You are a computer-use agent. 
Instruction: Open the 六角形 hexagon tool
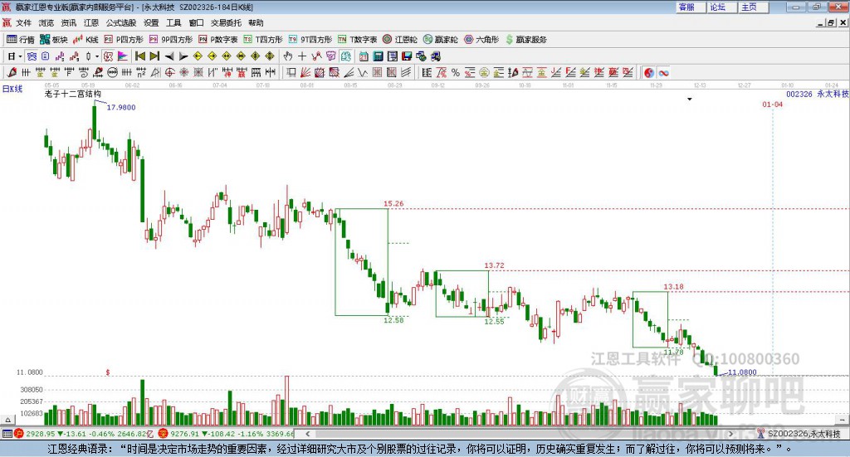tap(481, 40)
